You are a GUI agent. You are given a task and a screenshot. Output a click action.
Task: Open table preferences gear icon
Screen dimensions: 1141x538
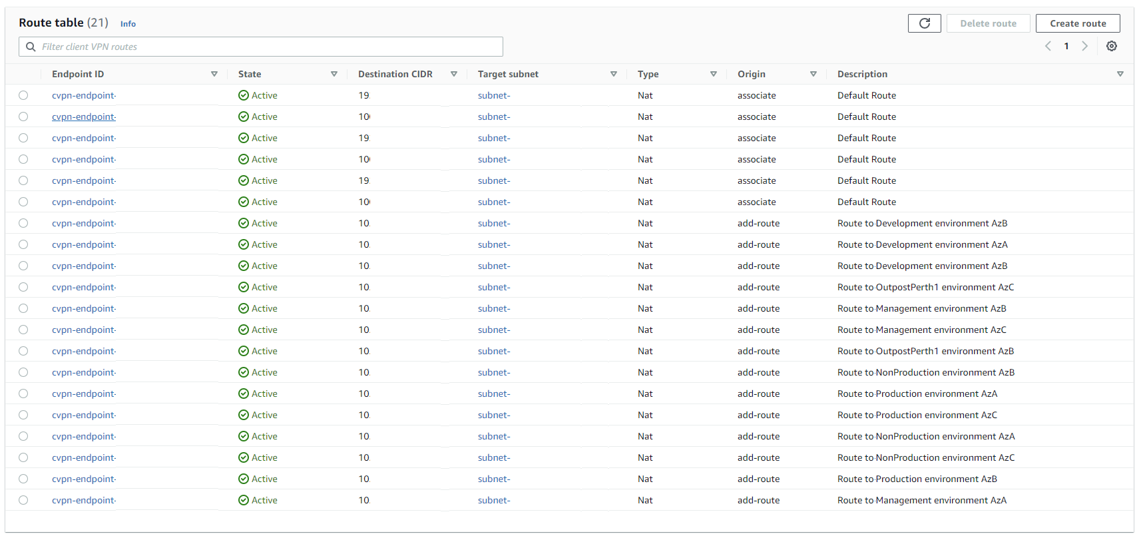(x=1112, y=46)
